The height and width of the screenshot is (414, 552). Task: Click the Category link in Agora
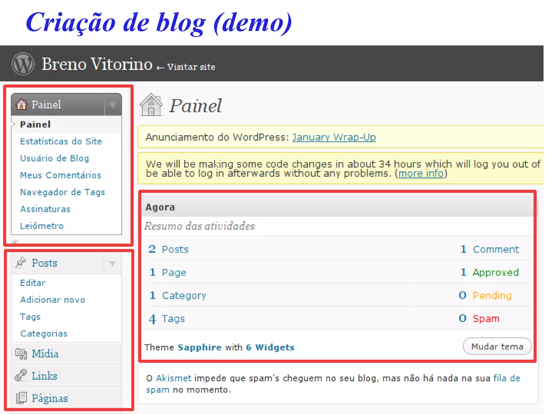pos(184,296)
